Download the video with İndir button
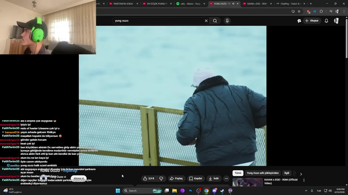 click(214, 178)
